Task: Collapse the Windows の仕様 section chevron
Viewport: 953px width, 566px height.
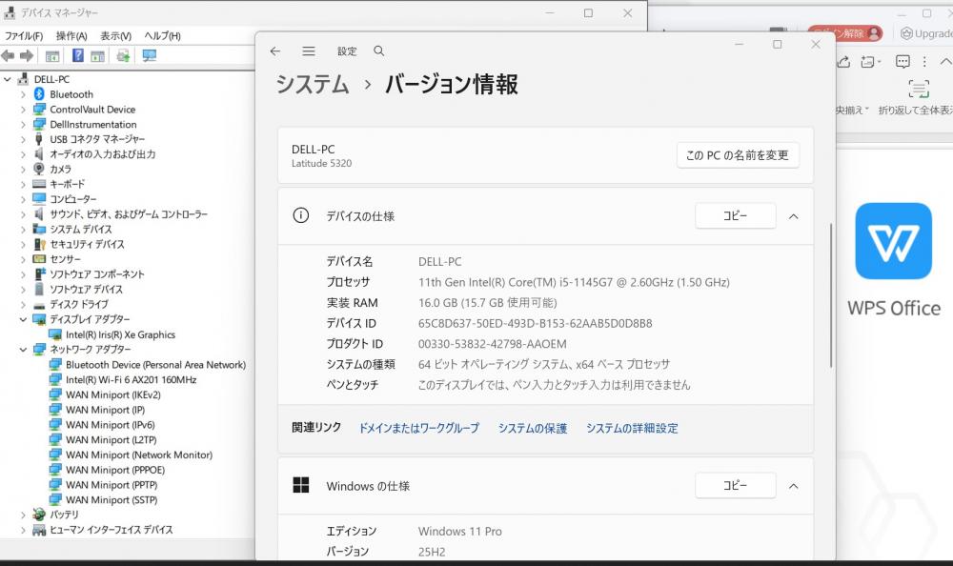Action: 793,486
